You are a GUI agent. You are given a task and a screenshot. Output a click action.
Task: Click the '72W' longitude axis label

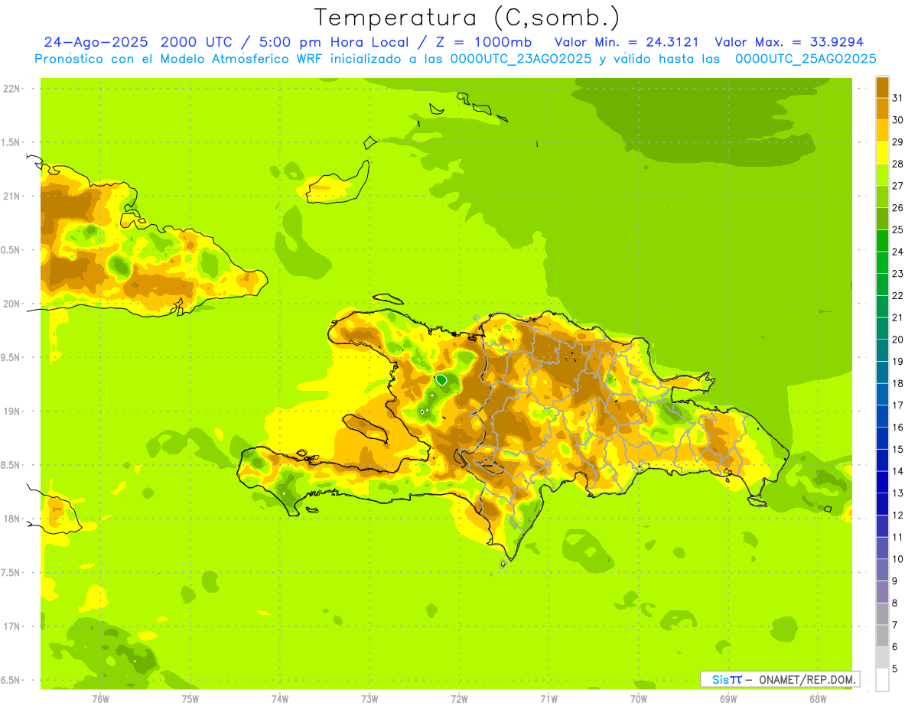pyautogui.click(x=459, y=699)
